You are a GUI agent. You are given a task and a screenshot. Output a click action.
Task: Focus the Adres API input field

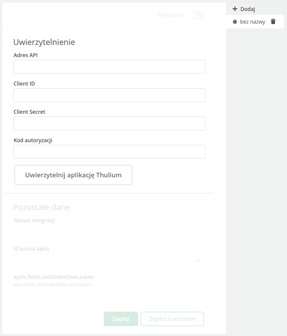(x=109, y=67)
